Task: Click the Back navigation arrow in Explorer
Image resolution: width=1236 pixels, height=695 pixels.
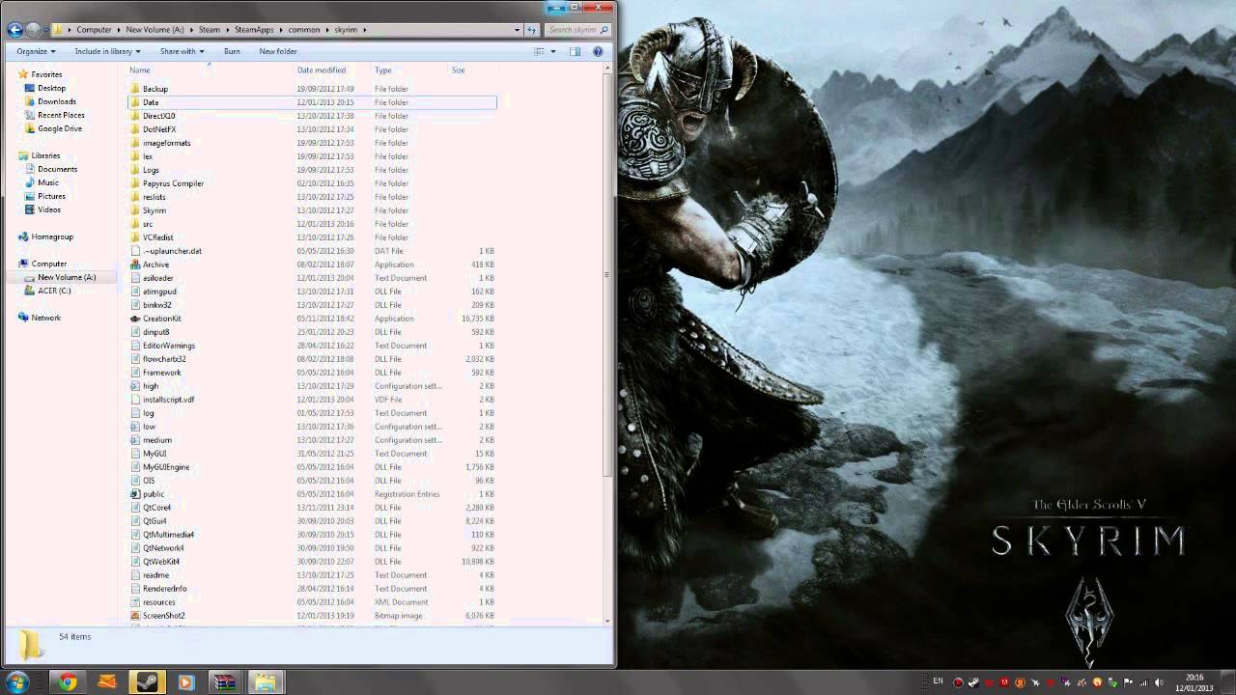Action: tap(14, 30)
